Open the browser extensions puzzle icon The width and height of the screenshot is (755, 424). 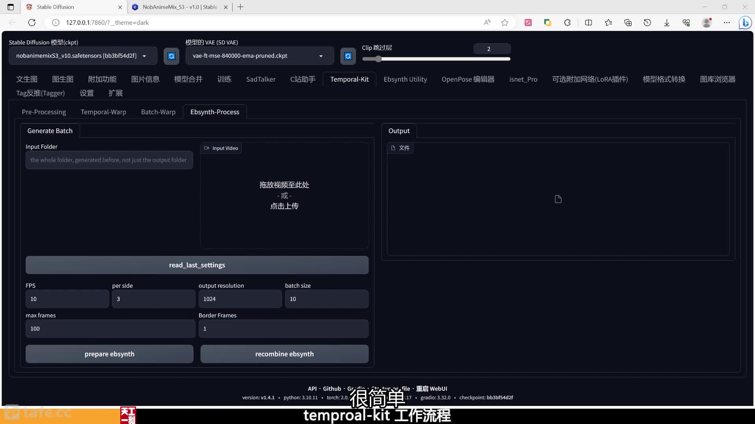click(567, 22)
